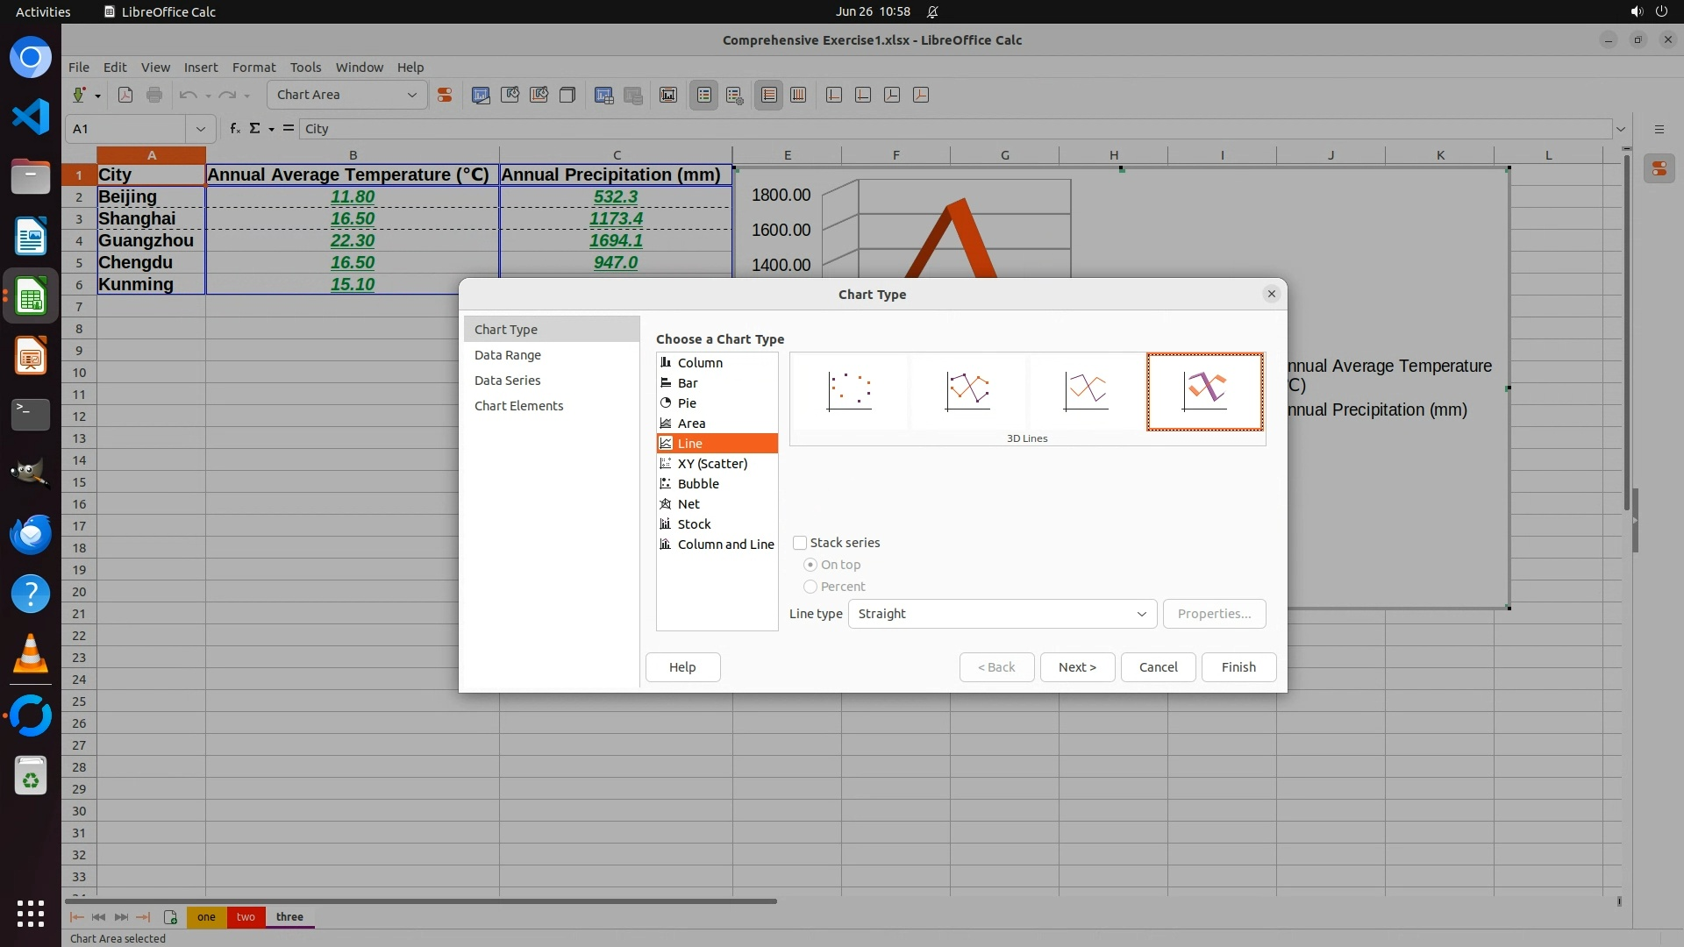Image resolution: width=1684 pixels, height=947 pixels.
Task: Expand the Chart Area element dropdown
Action: pyautogui.click(x=411, y=95)
